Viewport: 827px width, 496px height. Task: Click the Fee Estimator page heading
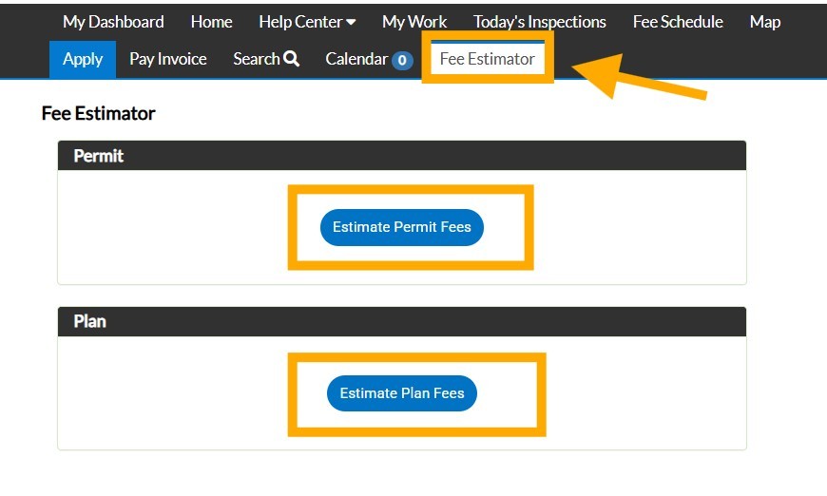click(x=99, y=114)
